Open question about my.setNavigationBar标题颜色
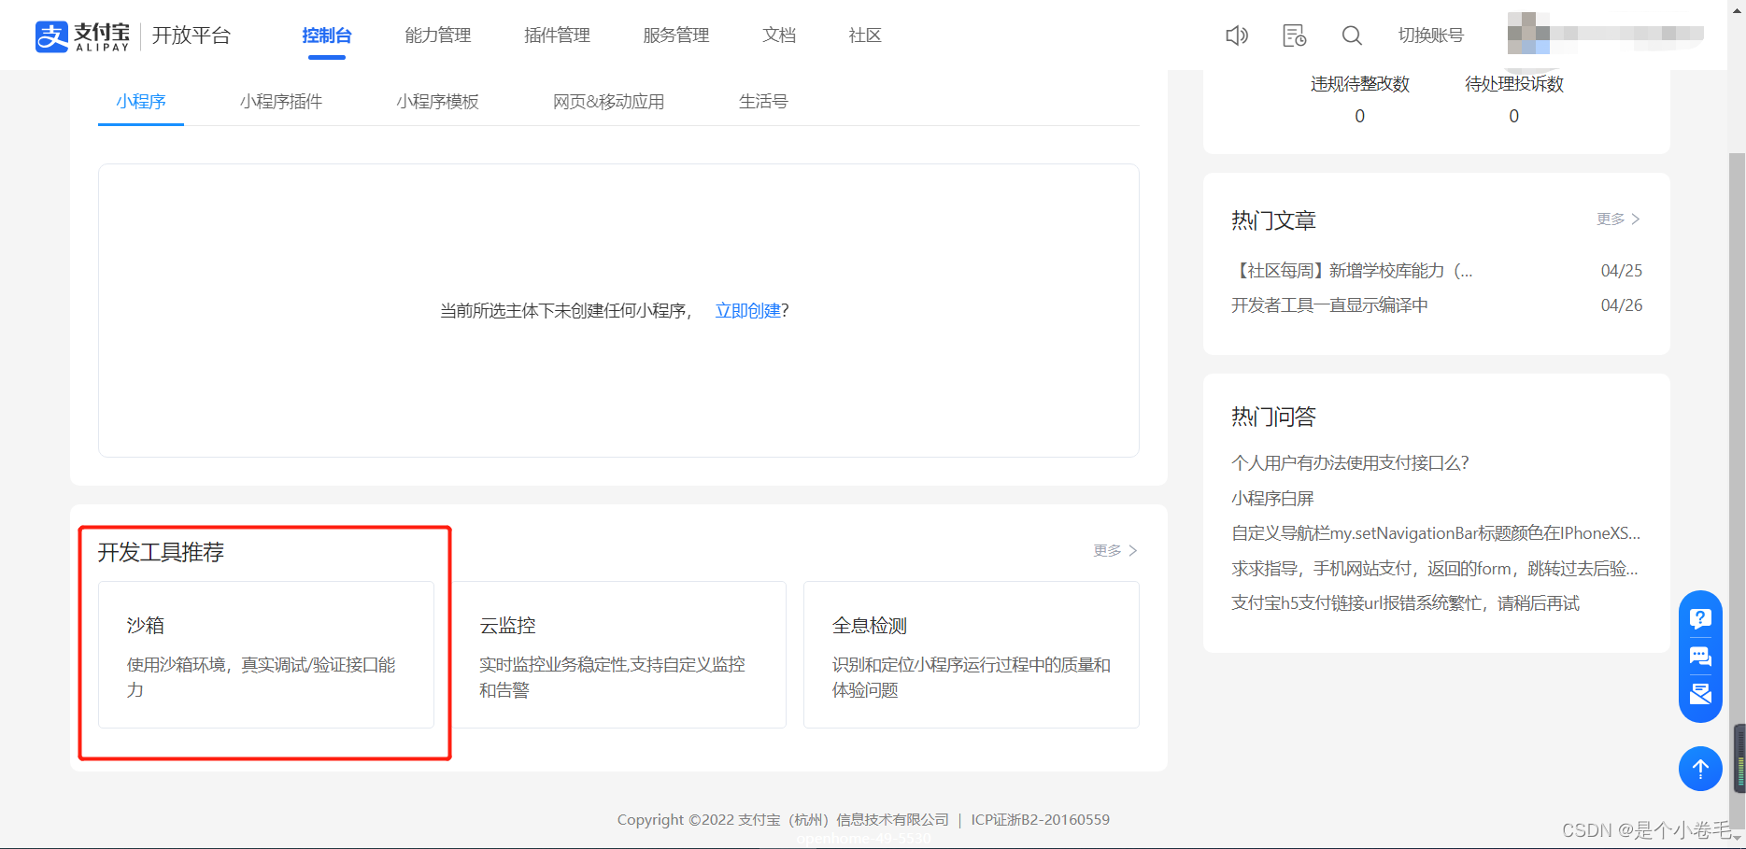 1436,533
